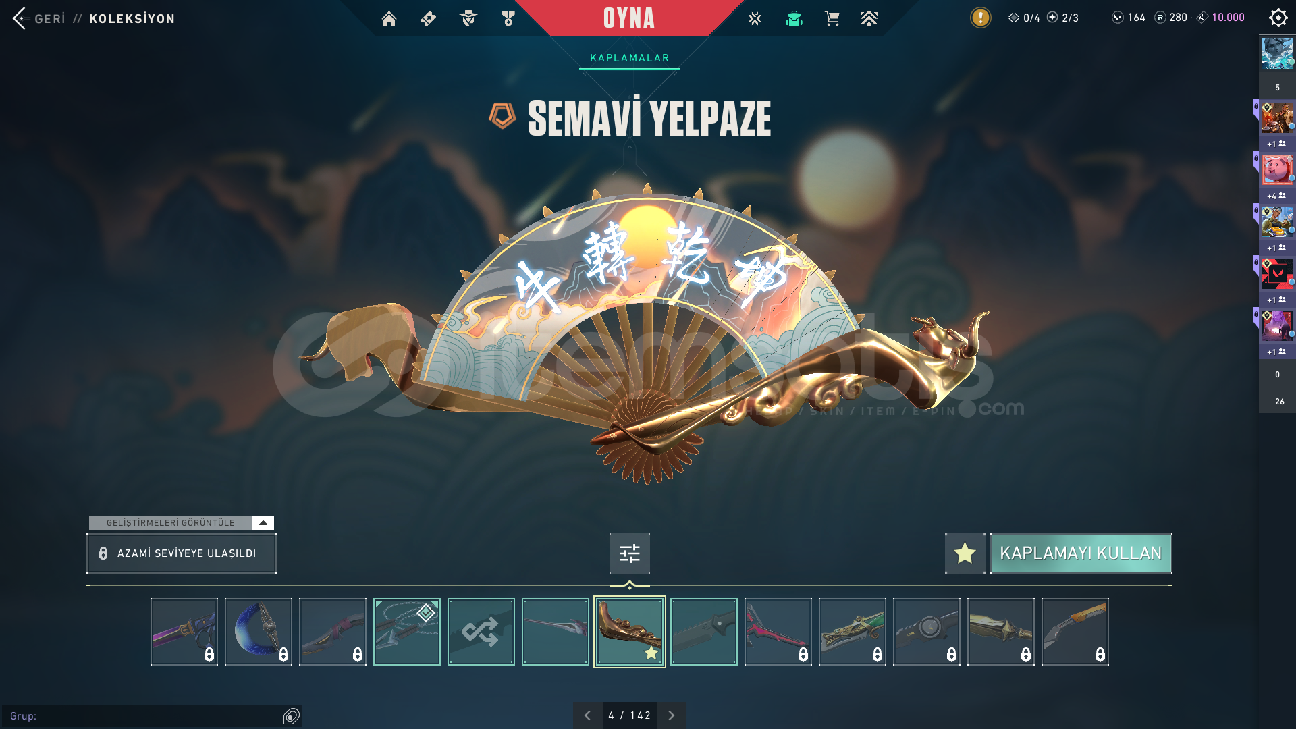Click the OYNA play tab
The height and width of the screenshot is (729, 1296).
click(629, 18)
